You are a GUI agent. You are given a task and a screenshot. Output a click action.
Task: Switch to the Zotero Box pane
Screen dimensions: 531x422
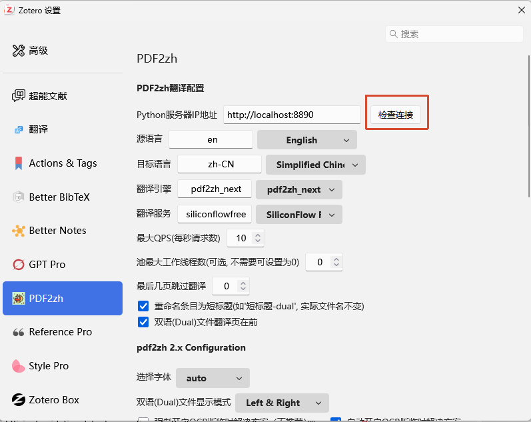tap(63, 400)
